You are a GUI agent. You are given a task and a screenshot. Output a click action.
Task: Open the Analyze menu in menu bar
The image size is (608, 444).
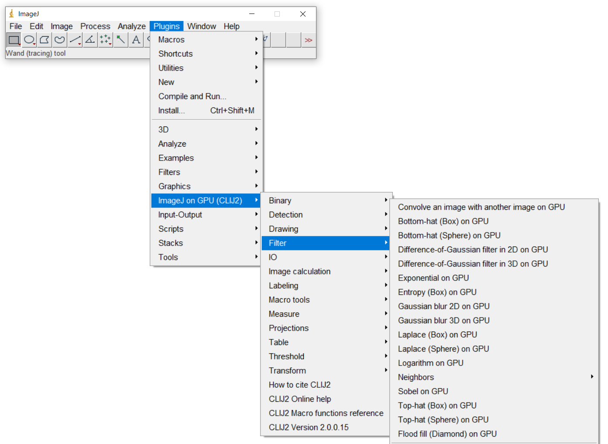pos(131,26)
